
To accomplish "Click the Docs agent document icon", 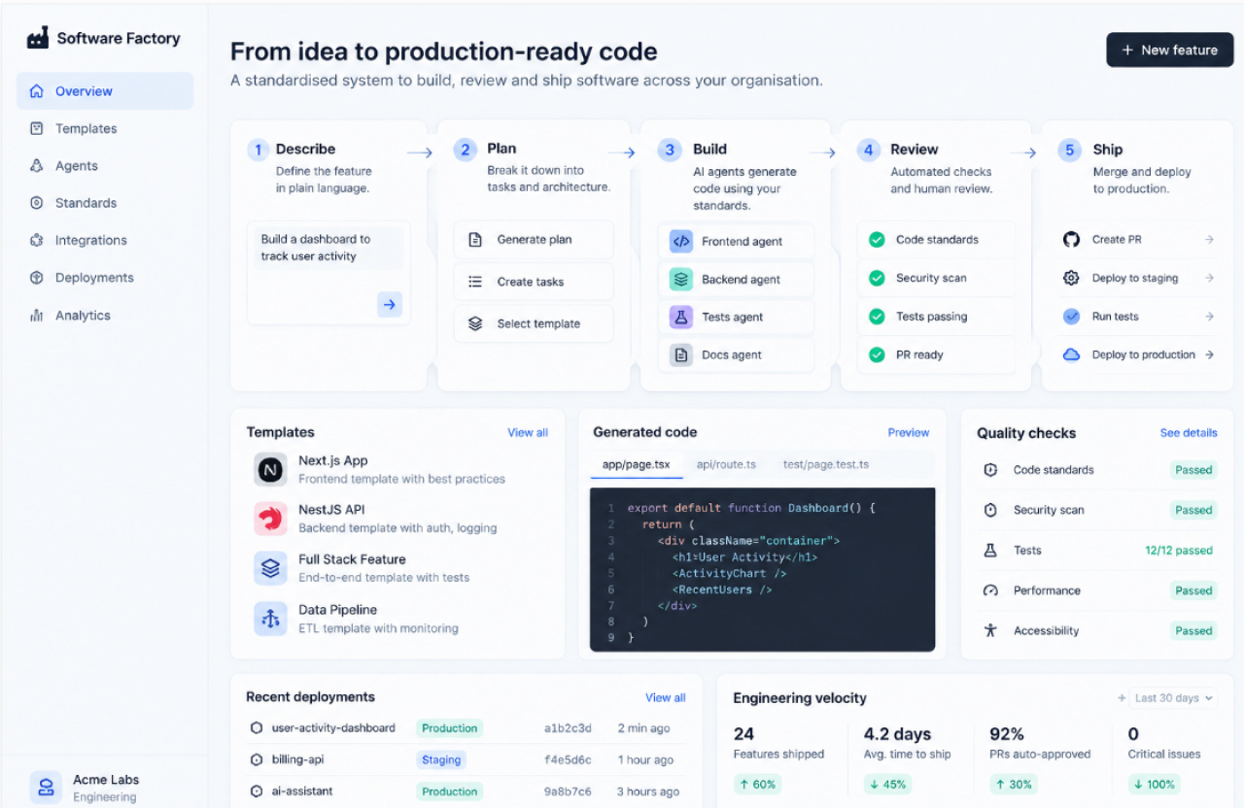I will 681,354.
